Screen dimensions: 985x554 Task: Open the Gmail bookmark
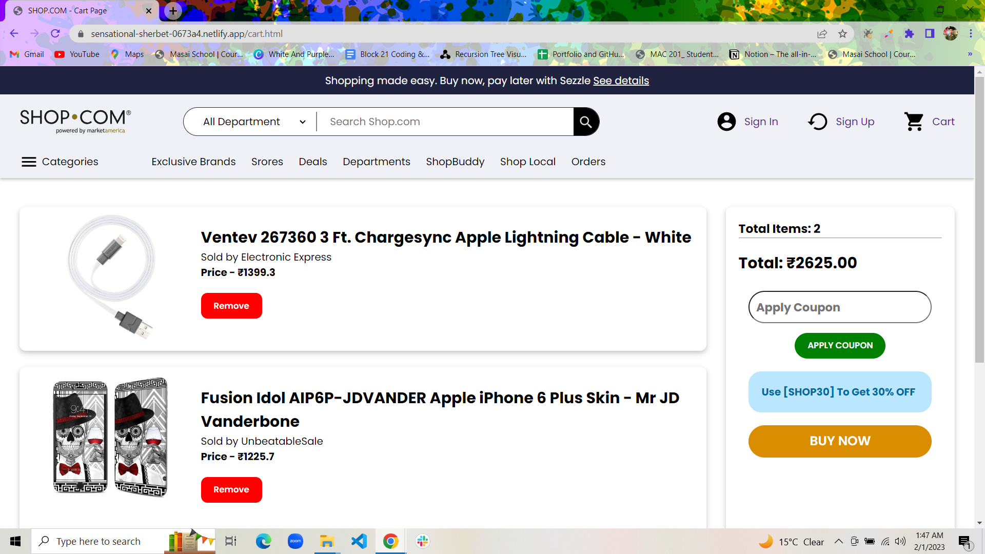tap(27, 54)
